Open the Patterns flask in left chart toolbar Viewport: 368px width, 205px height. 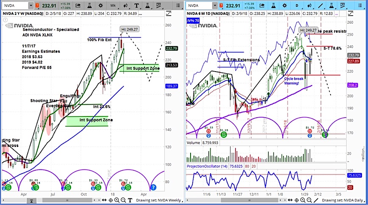pos(147,6)
